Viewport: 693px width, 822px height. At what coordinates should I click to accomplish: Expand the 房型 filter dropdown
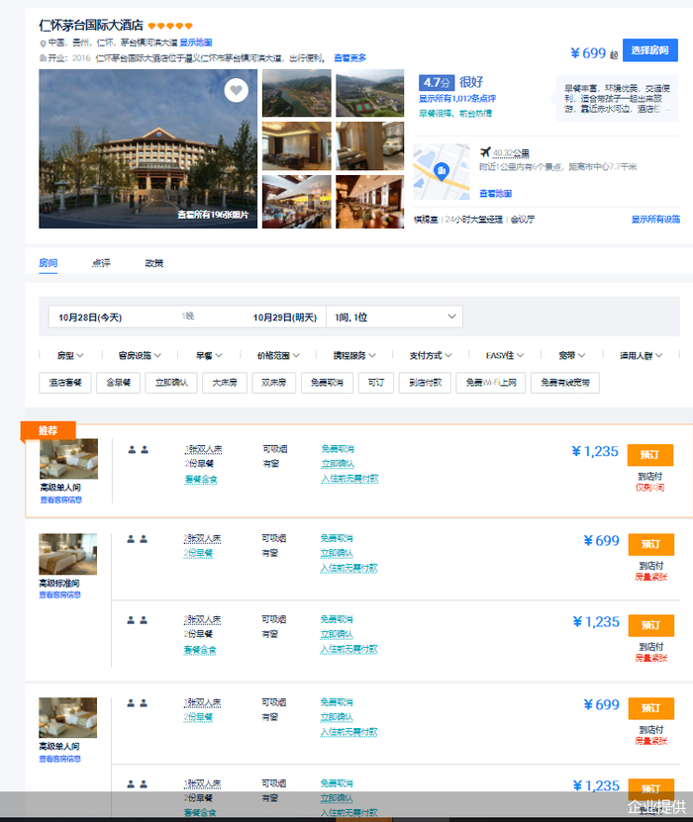pyautogui.click(x=70, y=355)
